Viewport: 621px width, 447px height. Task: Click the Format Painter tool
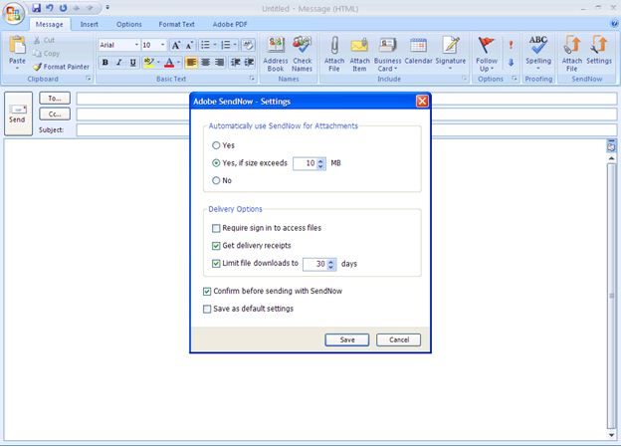[x=62, y=67]
